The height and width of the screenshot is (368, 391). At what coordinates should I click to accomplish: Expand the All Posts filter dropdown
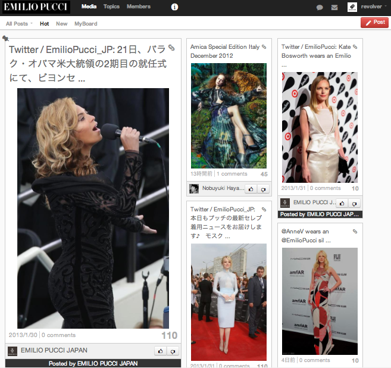point(19,24)
